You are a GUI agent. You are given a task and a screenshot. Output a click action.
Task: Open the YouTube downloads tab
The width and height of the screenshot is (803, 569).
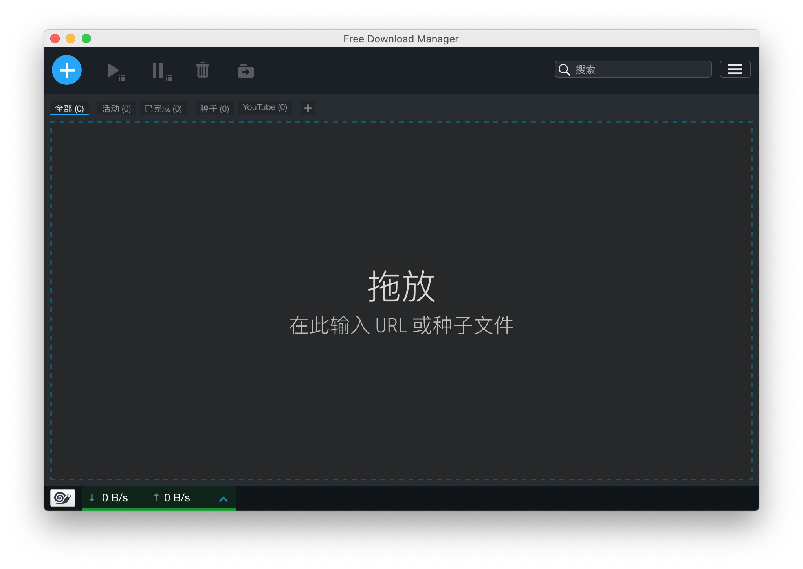click(265, 107)
